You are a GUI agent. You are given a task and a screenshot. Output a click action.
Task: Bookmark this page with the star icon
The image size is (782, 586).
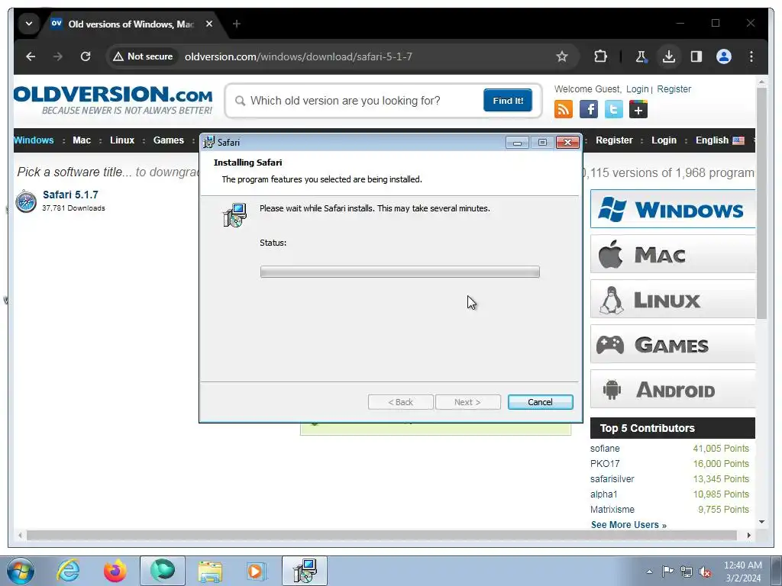pos(561,56)
